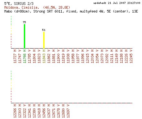Click frequency label 11938 V
The height and width of the screenshot is (119, 142).
click(68, 56)
